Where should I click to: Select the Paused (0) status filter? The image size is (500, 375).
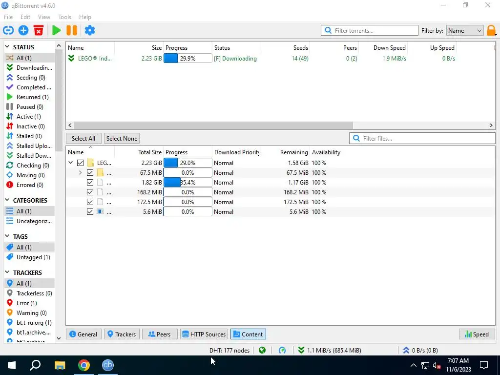29,107
